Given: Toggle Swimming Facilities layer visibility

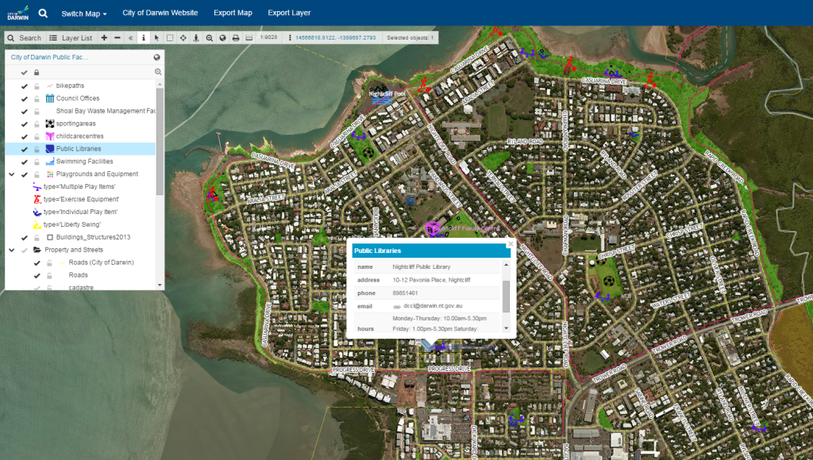Looking at the screenshot, I should click(x=24, y=162).
